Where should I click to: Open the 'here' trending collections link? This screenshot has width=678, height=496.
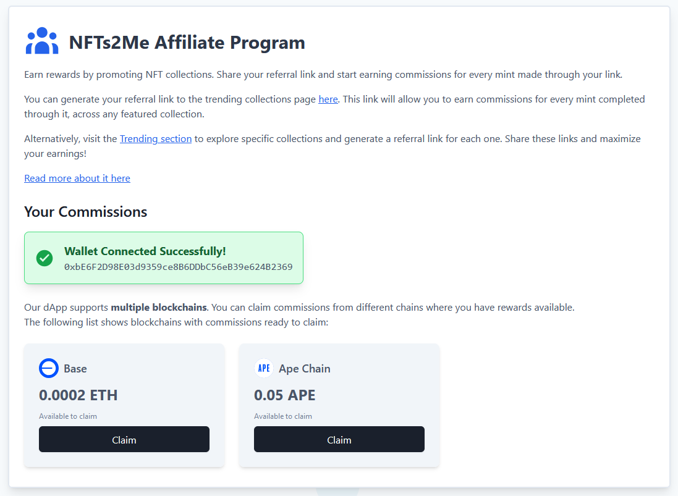tap(328, 99)
